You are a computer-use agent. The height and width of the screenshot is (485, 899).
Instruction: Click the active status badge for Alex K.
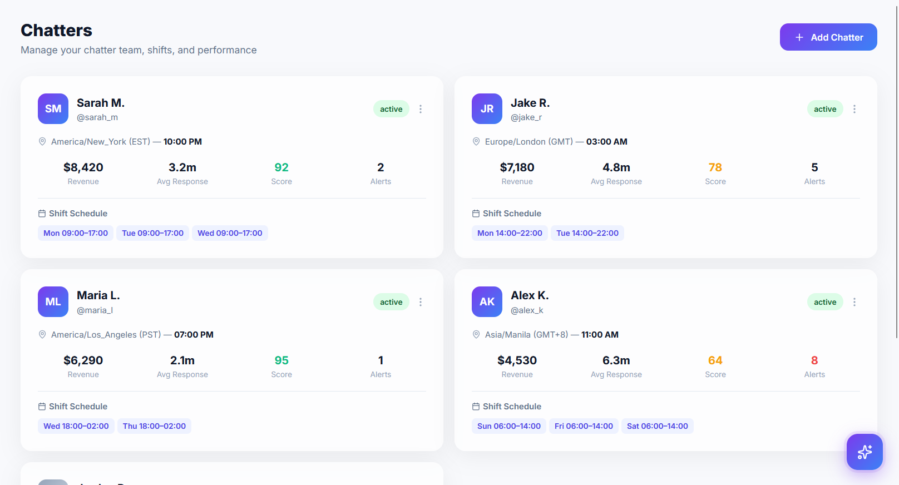pos(824,302)
